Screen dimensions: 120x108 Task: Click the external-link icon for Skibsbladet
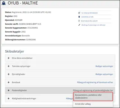(79, 13)
